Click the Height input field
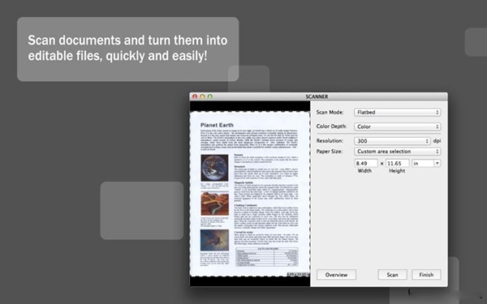Image resolution: width=487 pixels, height=304 pixels. click(397, 163)
